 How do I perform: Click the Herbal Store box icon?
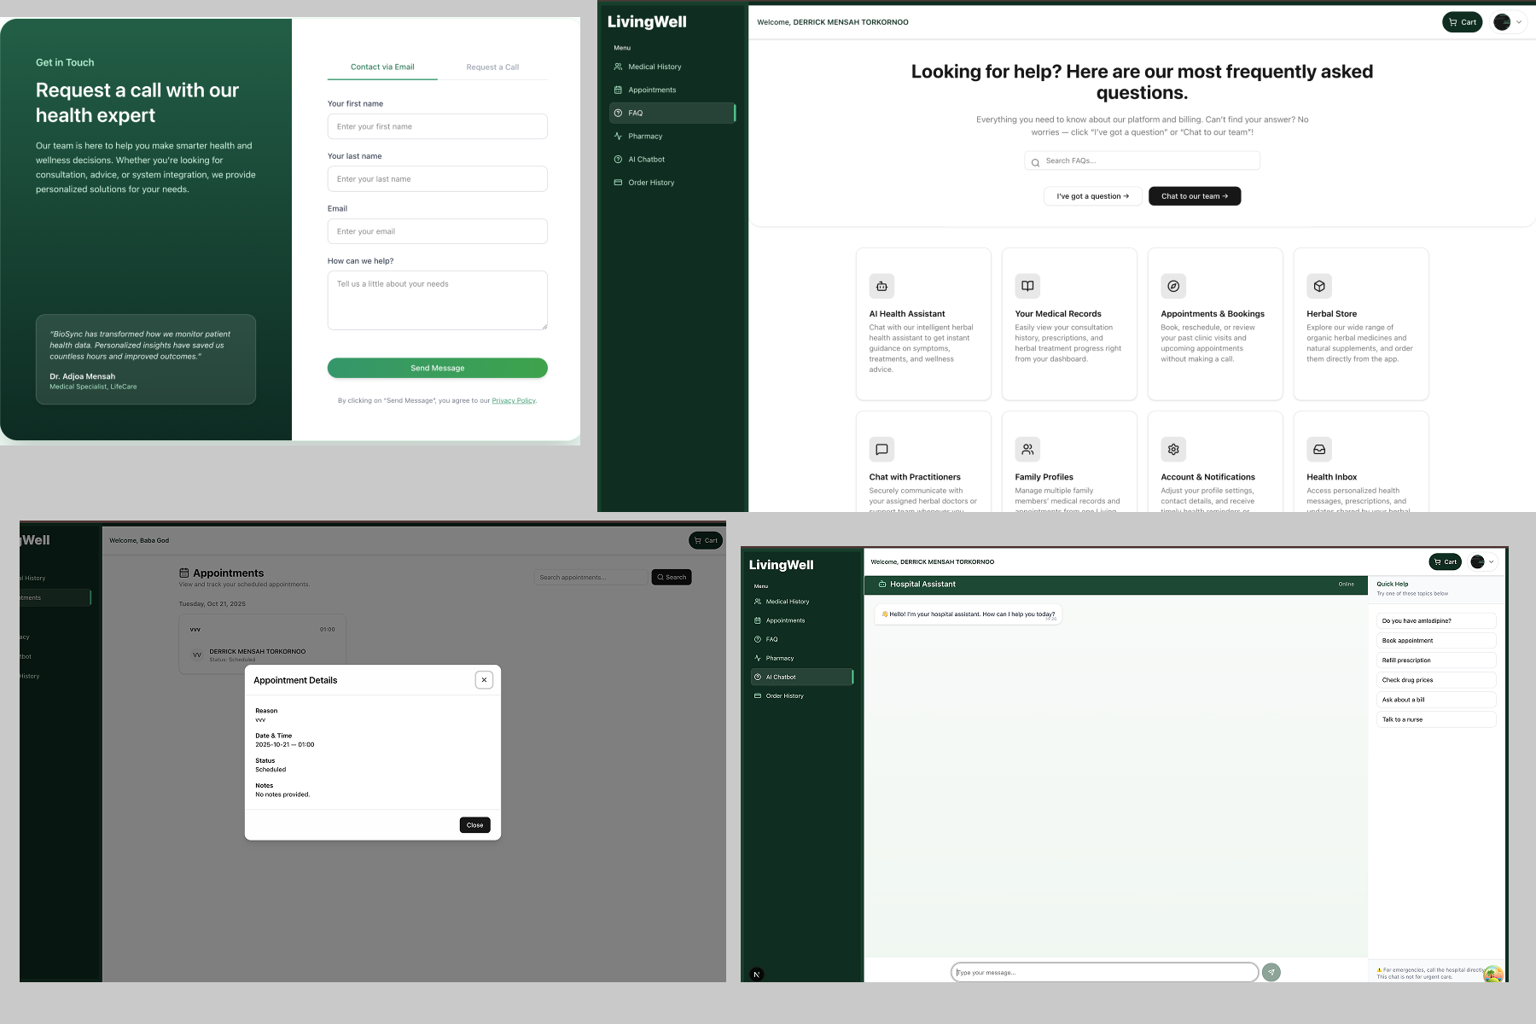1319,287
